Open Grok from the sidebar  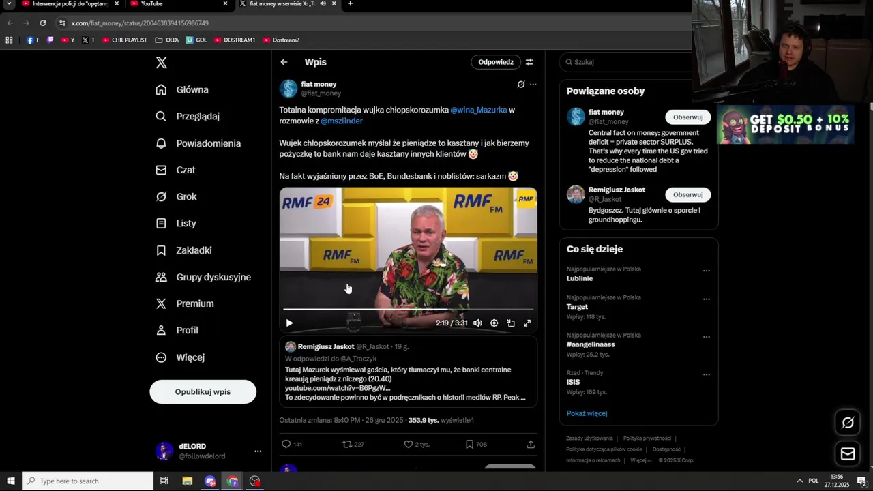(x=177, y=196)
